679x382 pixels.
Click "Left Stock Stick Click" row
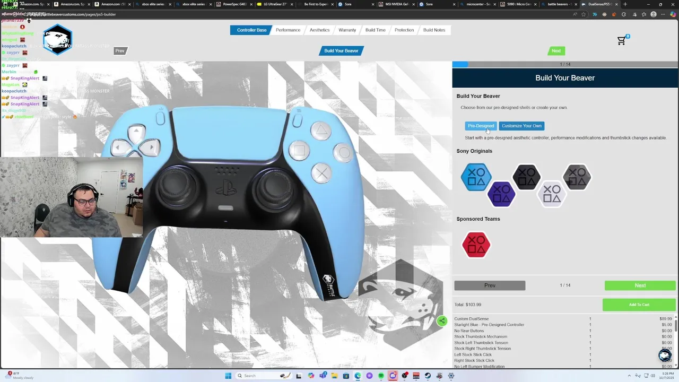[563, 354]
